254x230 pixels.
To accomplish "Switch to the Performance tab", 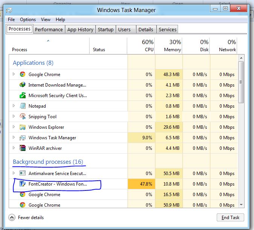I will [49, 29].
